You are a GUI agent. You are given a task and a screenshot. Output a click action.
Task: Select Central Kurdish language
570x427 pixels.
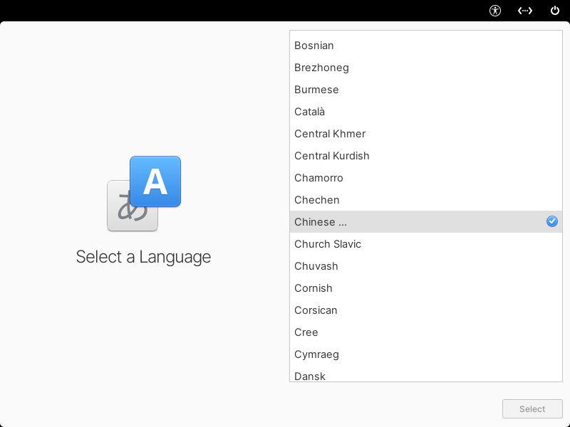(425, 156)
